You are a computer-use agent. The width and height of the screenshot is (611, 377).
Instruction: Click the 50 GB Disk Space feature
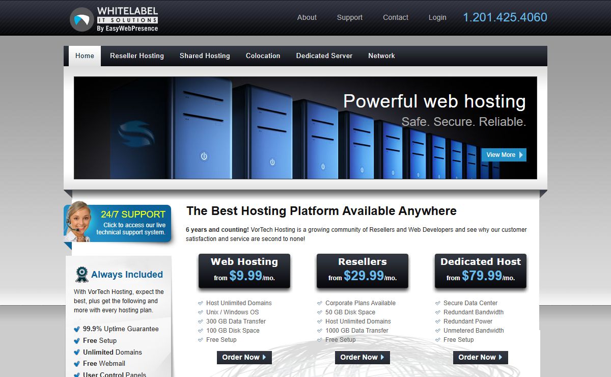[350, 312]
